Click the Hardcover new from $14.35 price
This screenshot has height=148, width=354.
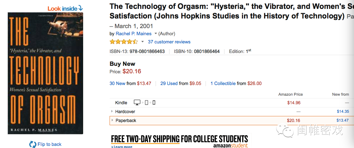pos(343,111)
